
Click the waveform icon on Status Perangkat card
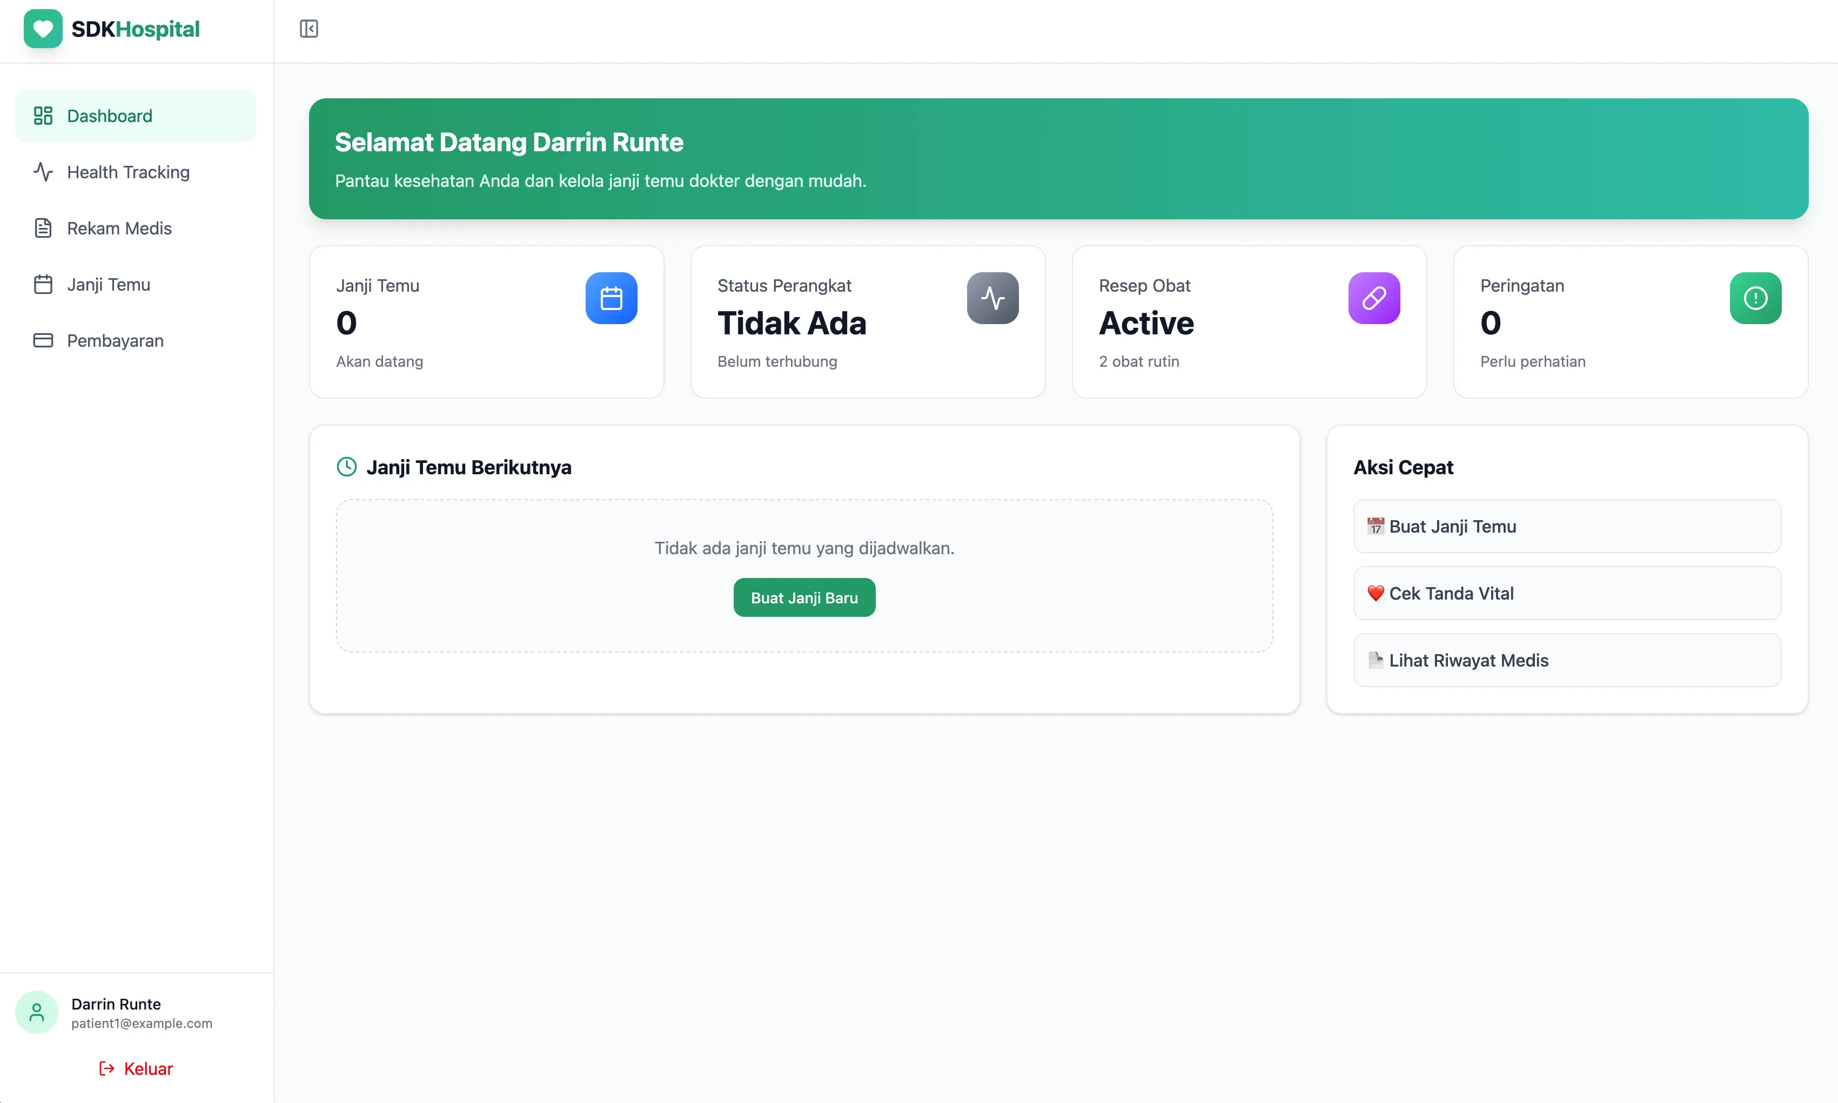pos(992,297)
